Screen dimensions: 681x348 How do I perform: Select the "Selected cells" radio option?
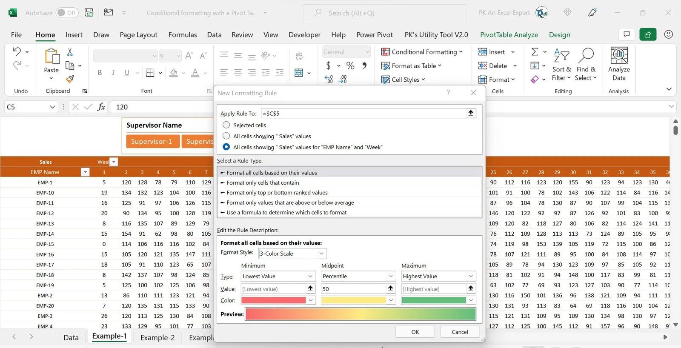[226, 125]
